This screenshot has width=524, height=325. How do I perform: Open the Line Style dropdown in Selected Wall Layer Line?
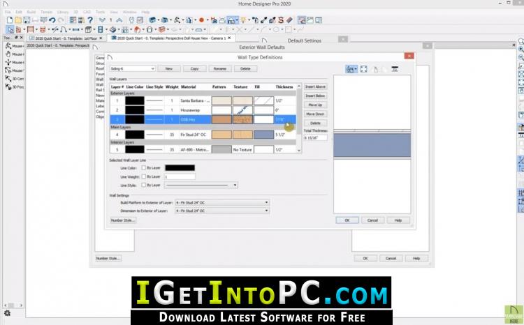[x=201, y=186]
